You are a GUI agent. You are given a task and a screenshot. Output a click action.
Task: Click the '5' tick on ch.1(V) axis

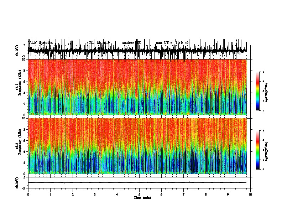(x=24, y=45)
